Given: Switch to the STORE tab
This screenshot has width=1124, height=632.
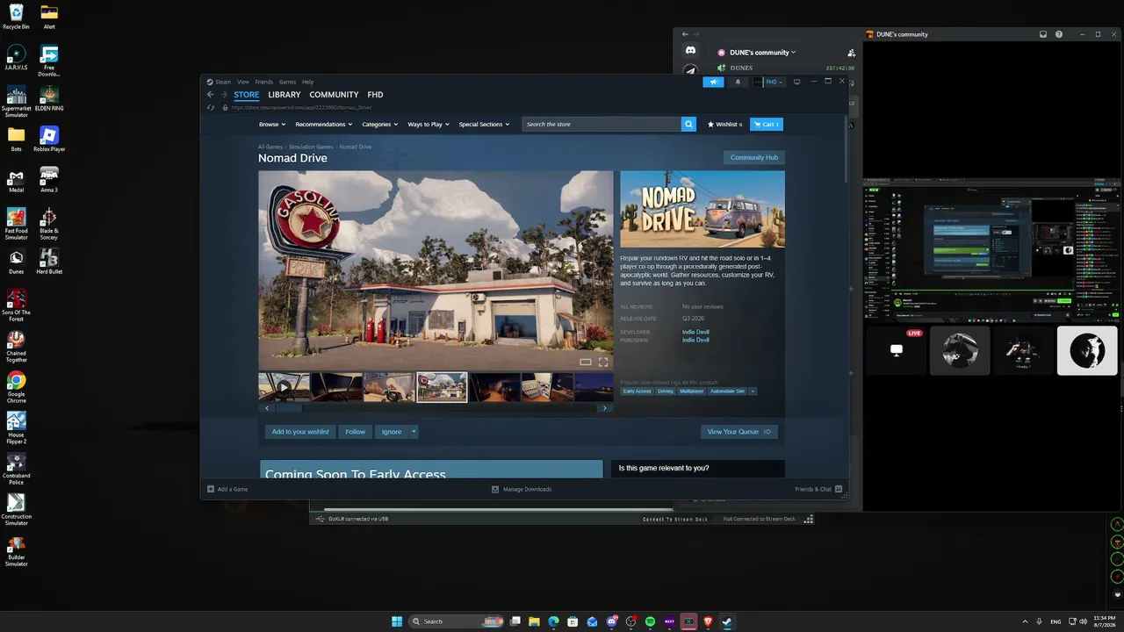Looking at the screenshot, I should 247,95.
